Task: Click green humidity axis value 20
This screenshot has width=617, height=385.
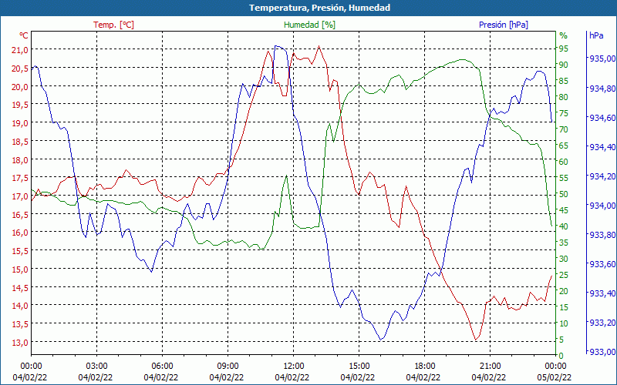Action: tap(564, 292)
